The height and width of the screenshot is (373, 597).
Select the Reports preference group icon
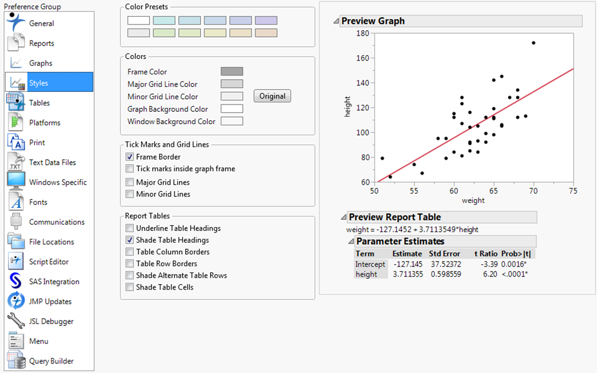point(16,43)
